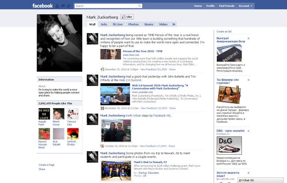
Task: Open Acar Babalik fan avatar
Action: coord(59,134)
